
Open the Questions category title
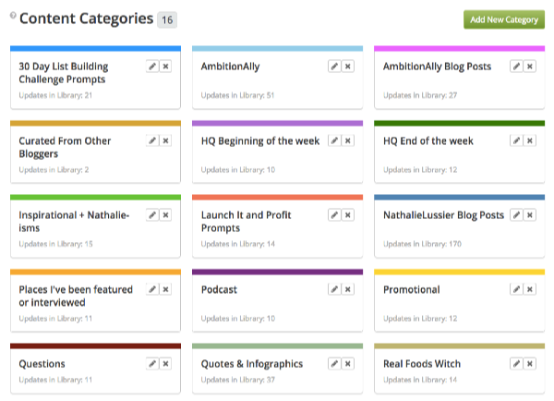[42, 364]
